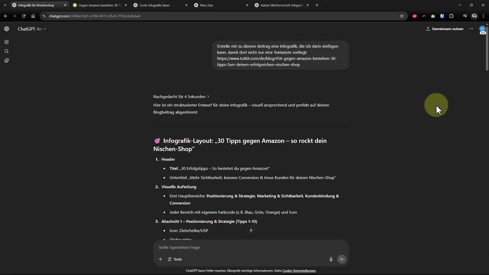489x275 pixels.
Task: Click the camera screenshot extension icon
Action: click(x=433, y=16)
